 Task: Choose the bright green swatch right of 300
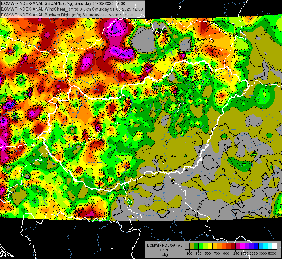coord(201,246)
